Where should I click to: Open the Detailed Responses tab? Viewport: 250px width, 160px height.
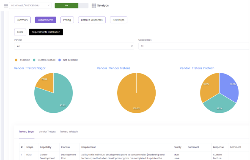point(92,20)
